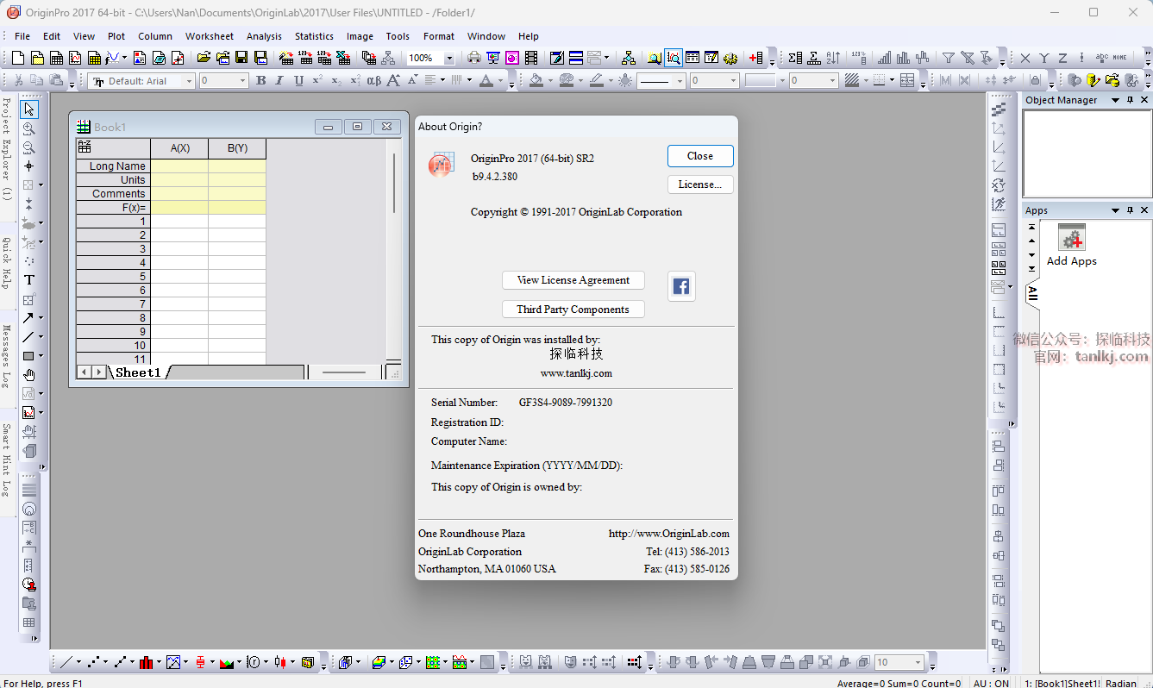Click the Zoom In tool

(x=29, y=128)
